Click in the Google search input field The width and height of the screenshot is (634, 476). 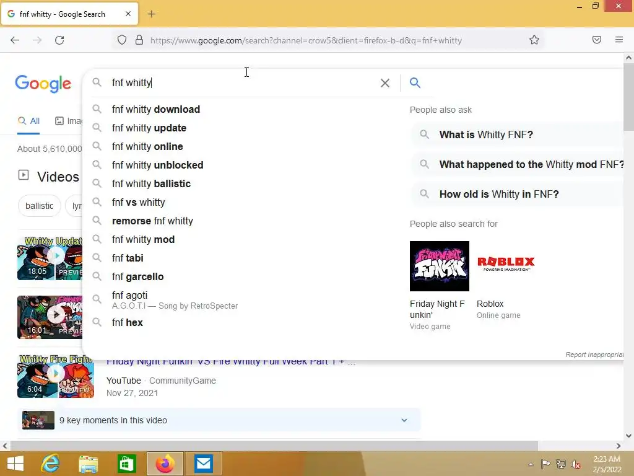click(243, 83)
